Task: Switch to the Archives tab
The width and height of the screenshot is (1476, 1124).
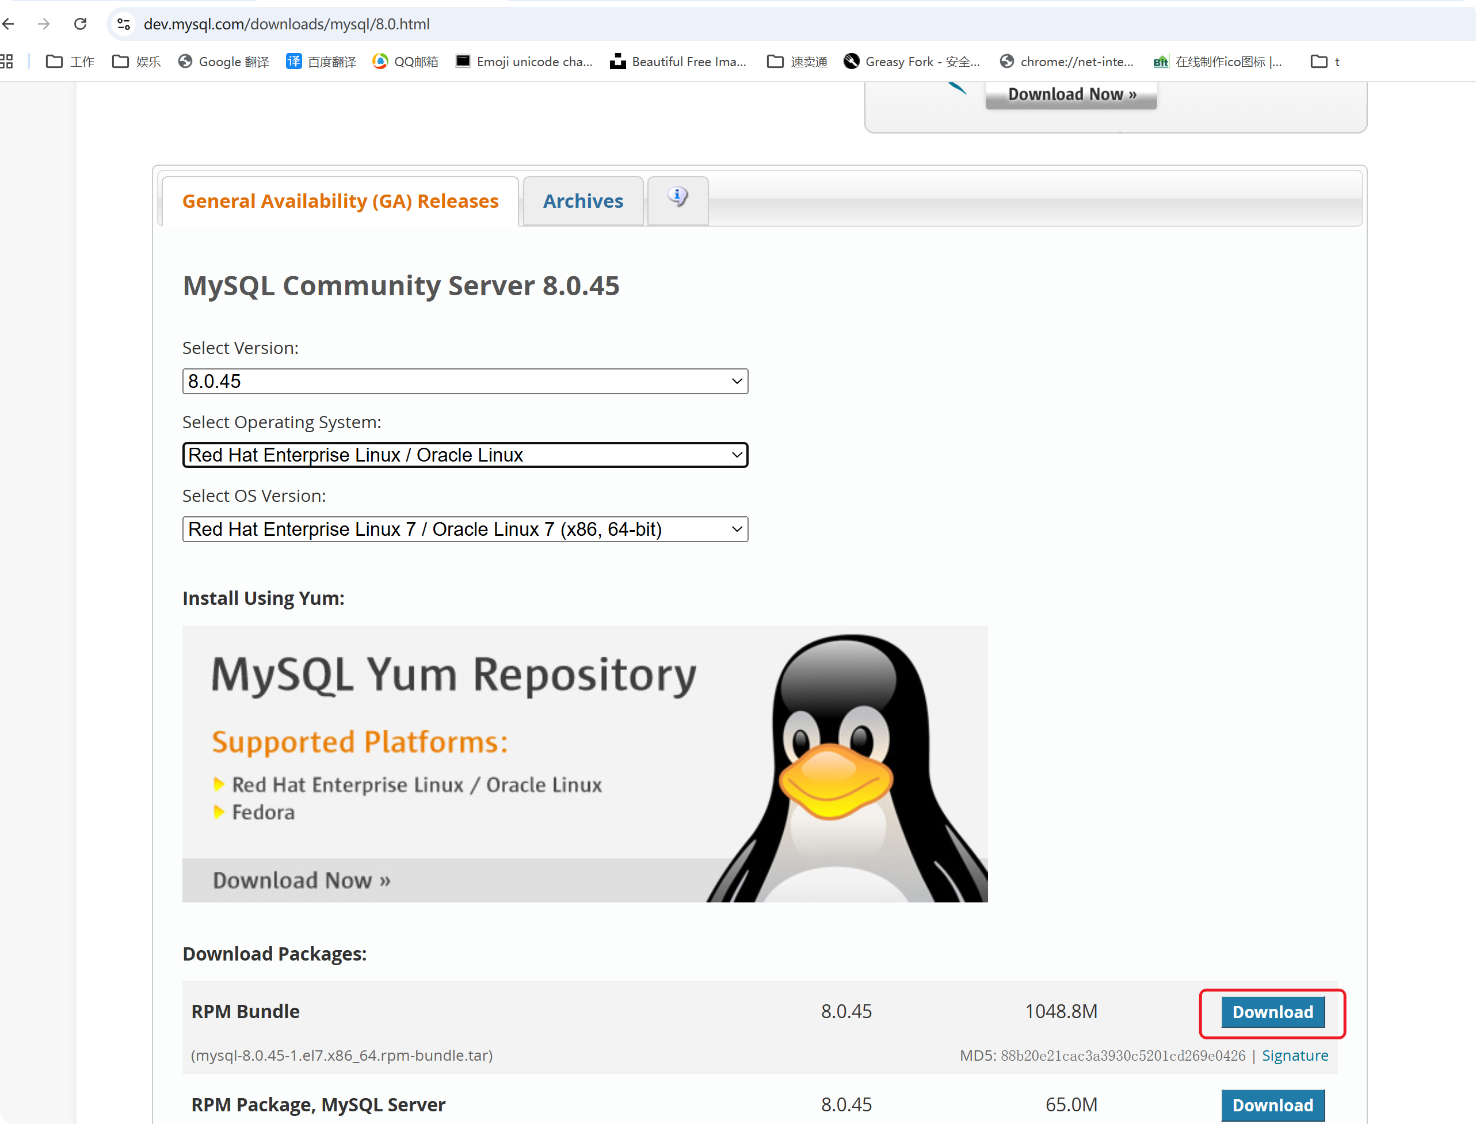Action: (x=582, y=201)
